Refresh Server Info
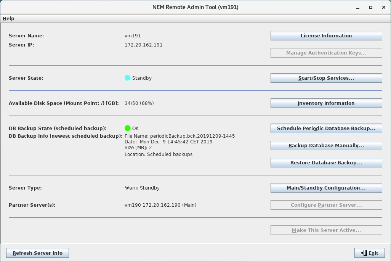The width and height of the screenshot is (391, 262). point(37,253)
